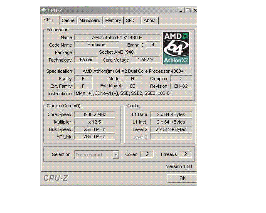This screenshot has width=266, height=213.
Task: Click the Revision value BH-G2
Action: 181,86
